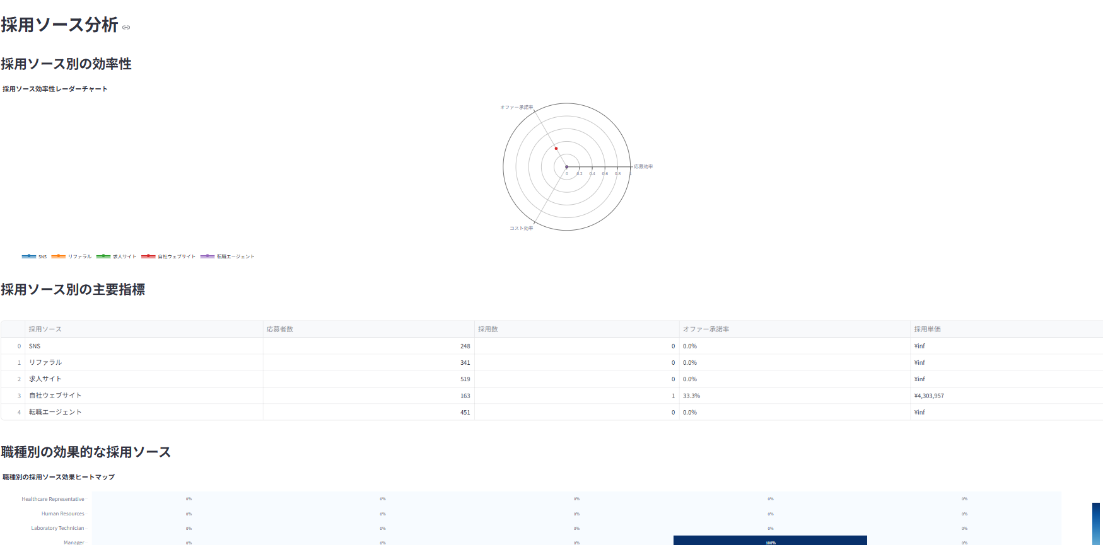Click the anchor link icon beside 採用ソース分析

pyautogui.click(x=126, y=27)
